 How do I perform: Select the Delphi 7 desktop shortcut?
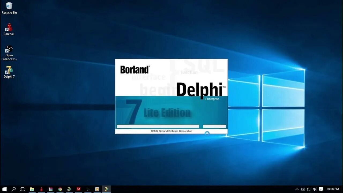pos(9,72)
